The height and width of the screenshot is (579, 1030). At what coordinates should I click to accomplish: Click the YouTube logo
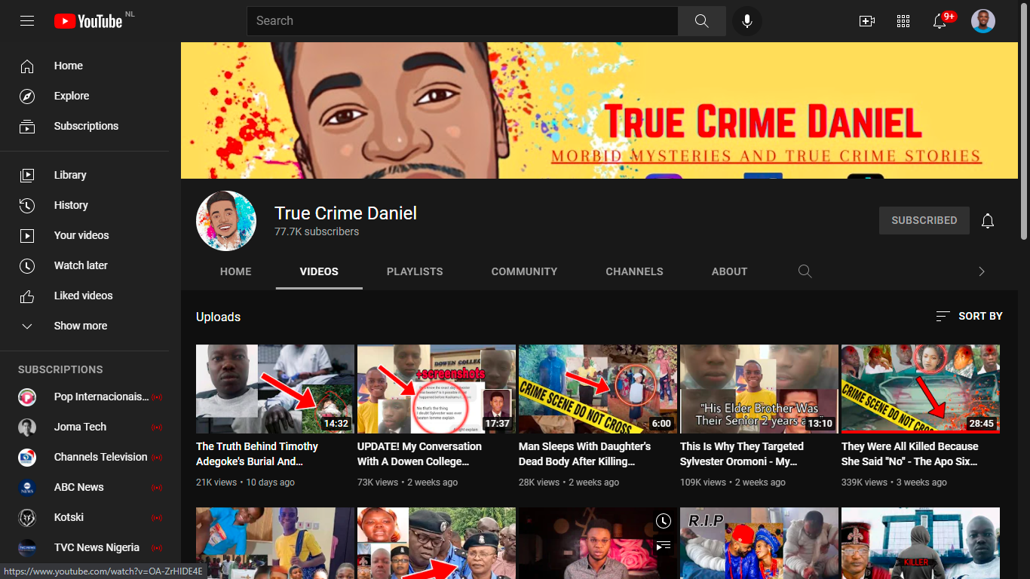(88, 21)
